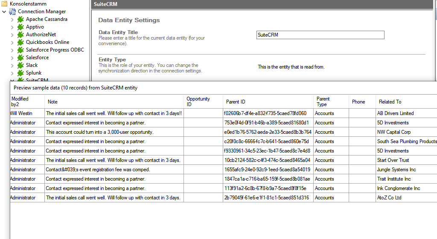Viewport: 437px width, 239px height.
Task: Expand the Quickbooks Online tree node
Action: 12,42
